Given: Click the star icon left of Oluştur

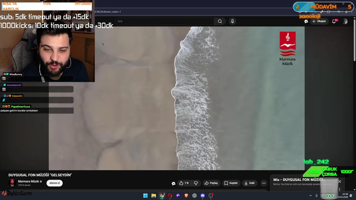Looking at the screenshot, I should click(306, 21).
